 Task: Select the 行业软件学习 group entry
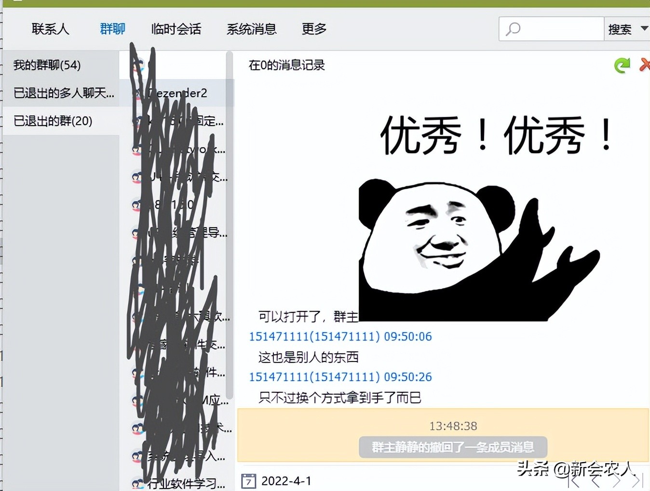176,483
